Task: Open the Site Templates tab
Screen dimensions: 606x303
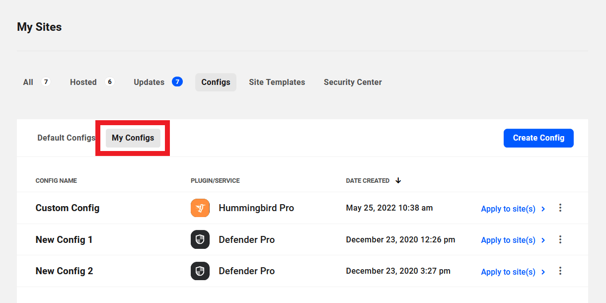Action: click(x=277, y=82)
